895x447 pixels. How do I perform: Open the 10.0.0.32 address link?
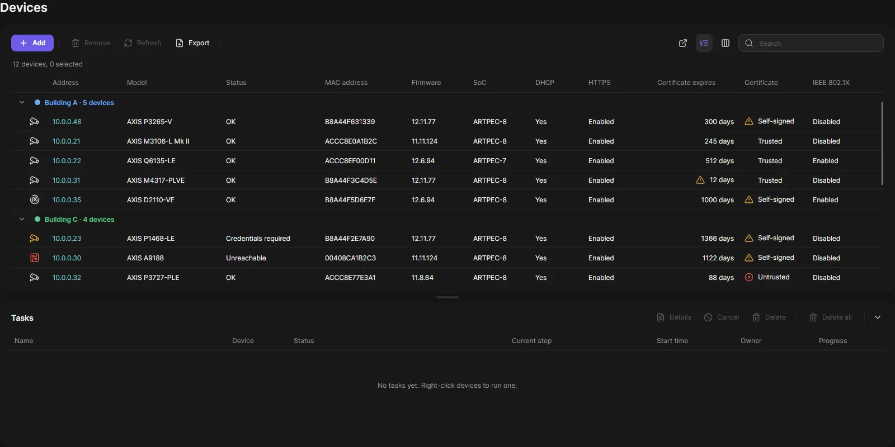coord(67,278)
